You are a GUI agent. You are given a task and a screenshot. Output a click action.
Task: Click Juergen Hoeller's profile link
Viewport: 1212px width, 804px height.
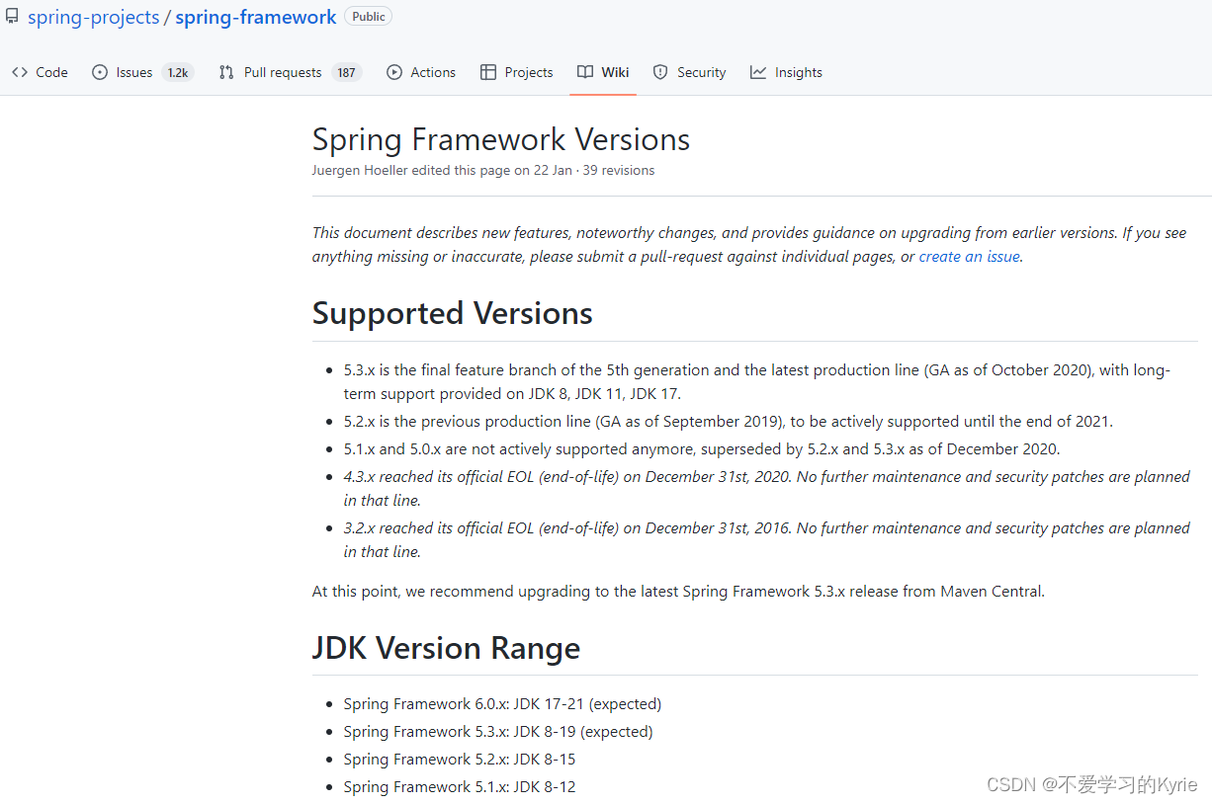[x=359, y=169]
